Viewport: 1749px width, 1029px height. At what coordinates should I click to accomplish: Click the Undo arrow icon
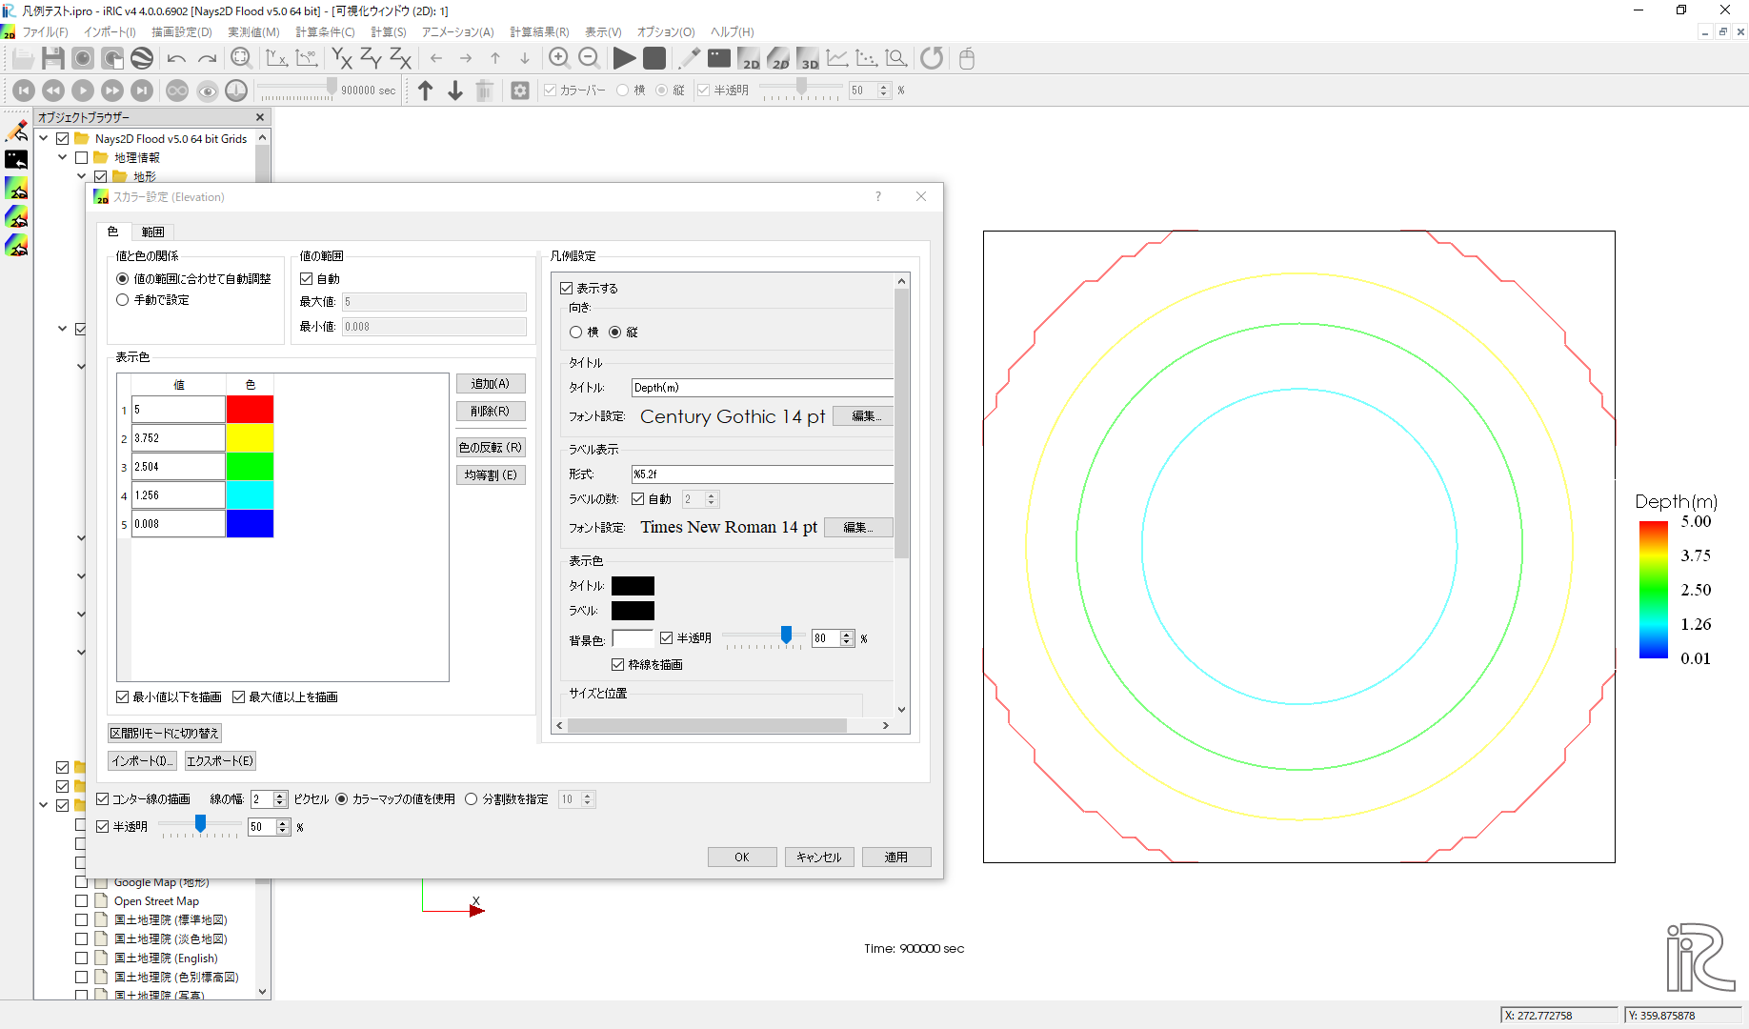coord(176,58)
